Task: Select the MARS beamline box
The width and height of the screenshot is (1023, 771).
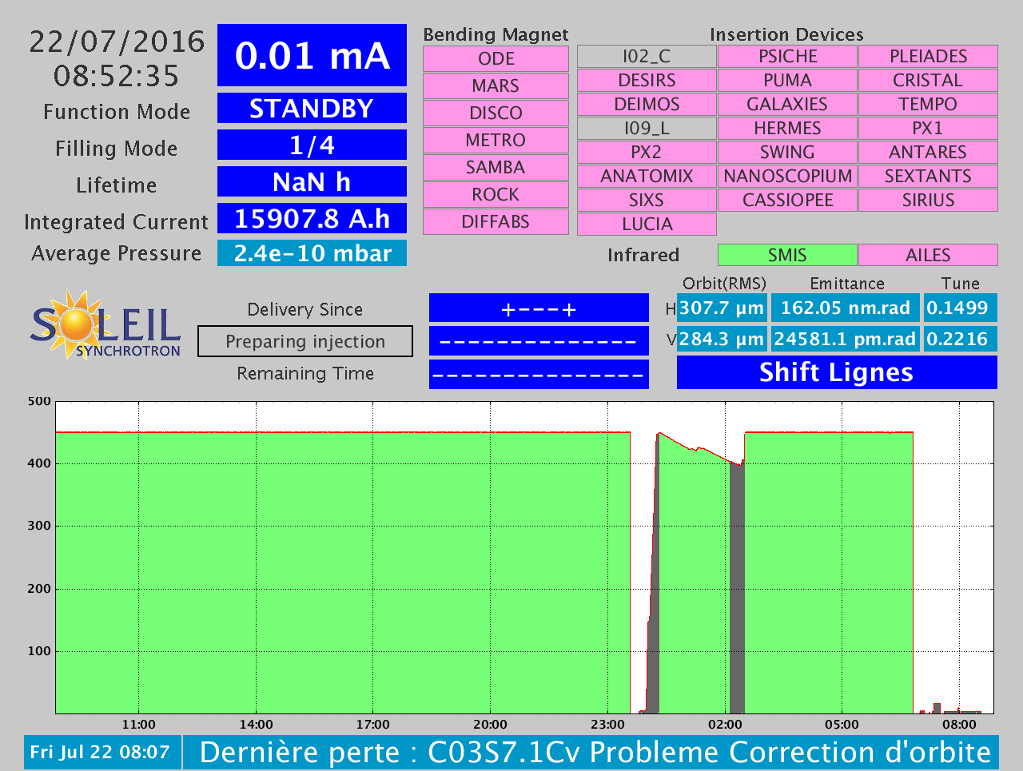Action: (496, 86)
